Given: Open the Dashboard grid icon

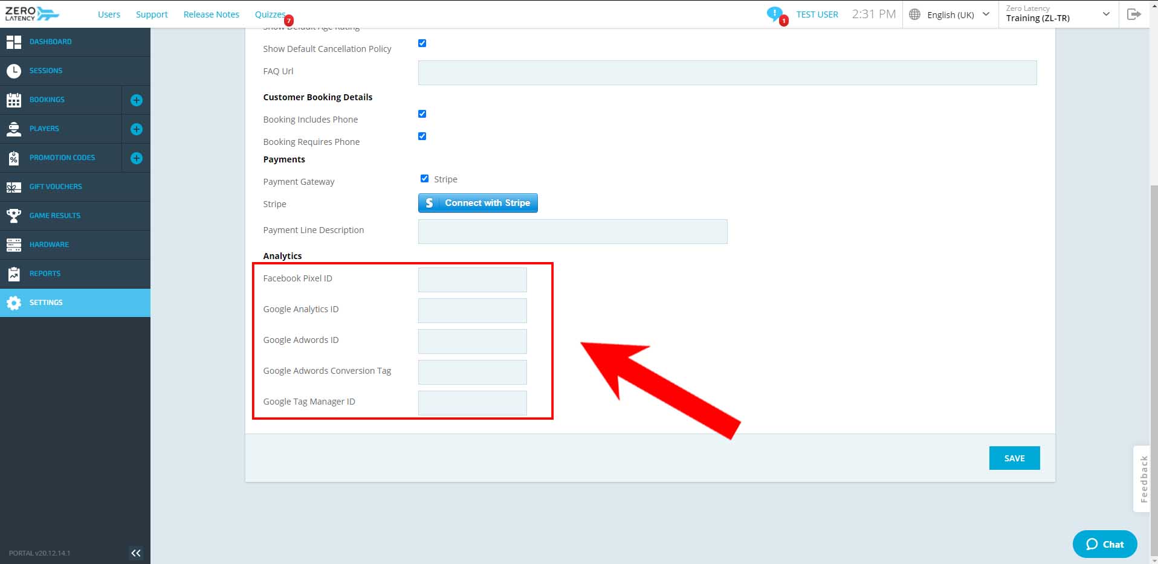Looking at the screenshot, I should (x=14, y=42).
